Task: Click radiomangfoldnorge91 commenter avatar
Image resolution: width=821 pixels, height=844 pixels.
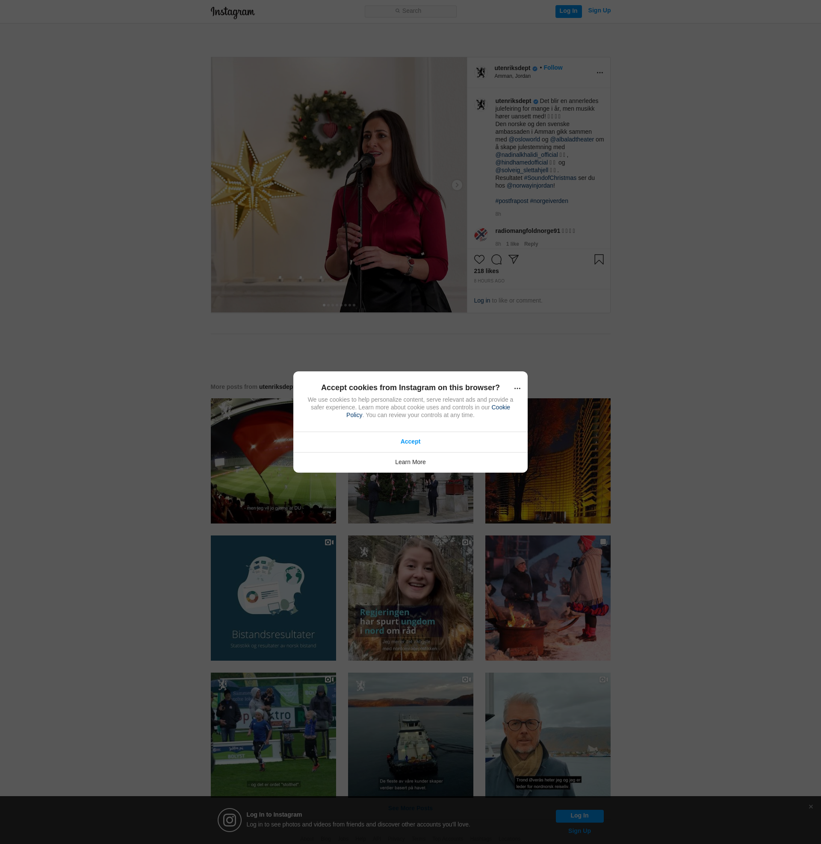Action: pos(481,234)
